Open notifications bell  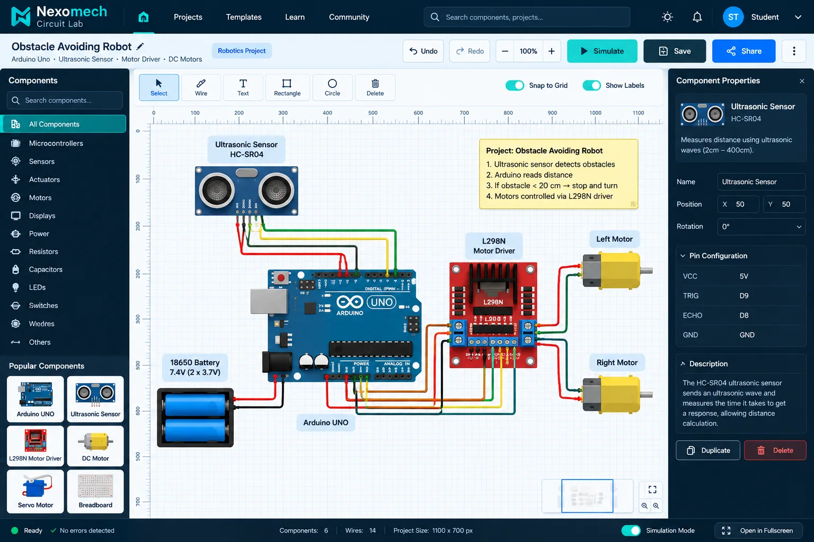click(697, 17)
